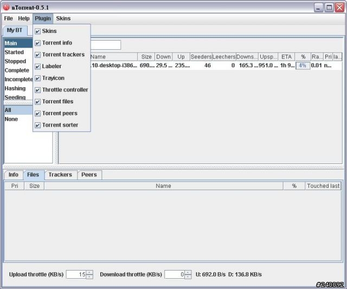Sort torrents by Seeders column header

pos(201,57)
